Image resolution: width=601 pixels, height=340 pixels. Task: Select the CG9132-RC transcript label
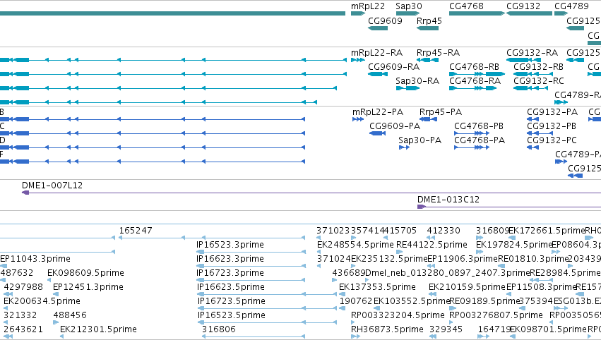539,81
